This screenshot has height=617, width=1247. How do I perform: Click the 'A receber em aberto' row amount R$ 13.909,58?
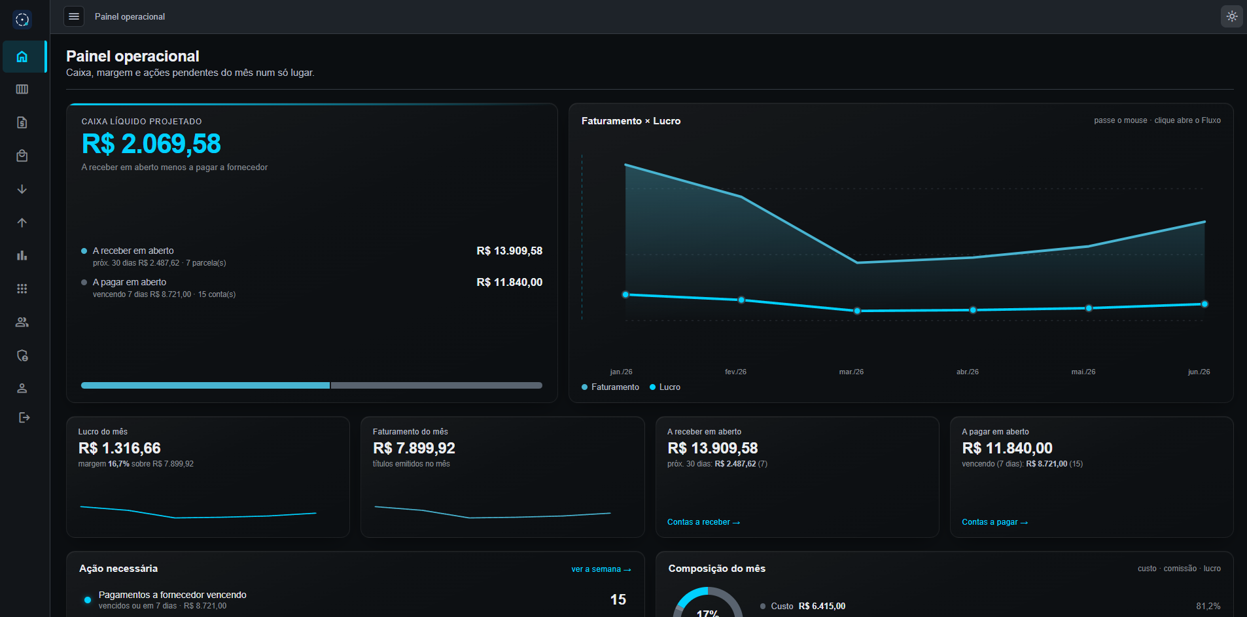click(510, 251)
